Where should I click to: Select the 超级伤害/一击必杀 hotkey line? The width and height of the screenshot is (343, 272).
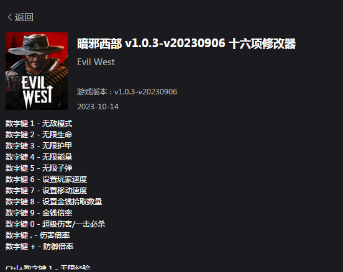coord(55,224)
